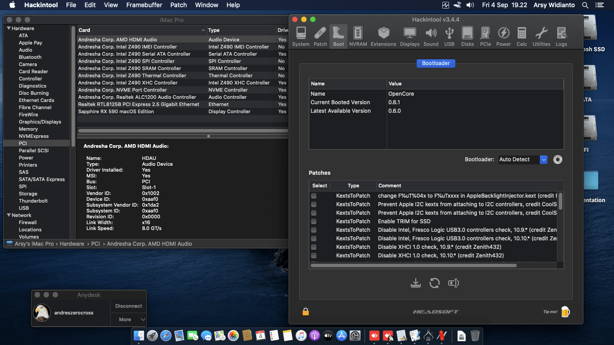The width and height of the screenshot is (614, 345).
Task: Click the lock icon in Hackintool
Action: (305, 311)
